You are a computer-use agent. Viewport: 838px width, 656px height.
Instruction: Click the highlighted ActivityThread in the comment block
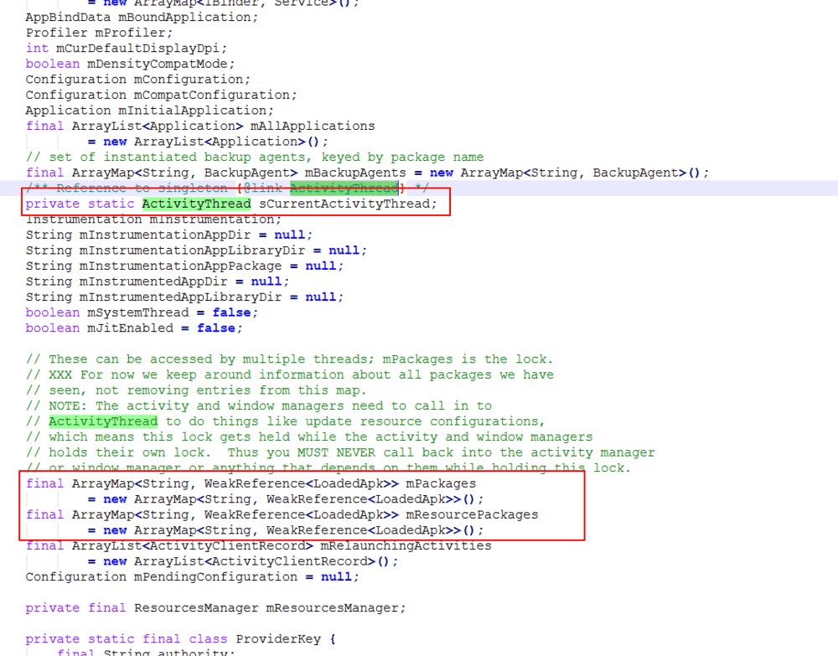103,421
